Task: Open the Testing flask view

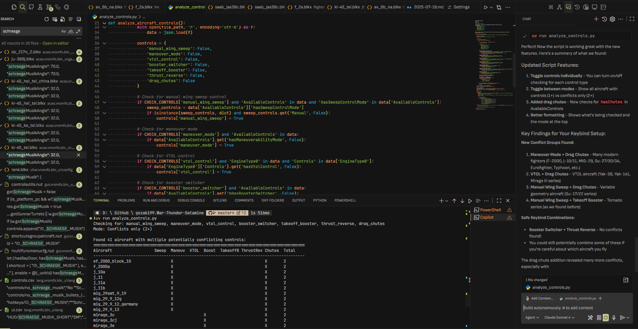Action: [40, 7]
